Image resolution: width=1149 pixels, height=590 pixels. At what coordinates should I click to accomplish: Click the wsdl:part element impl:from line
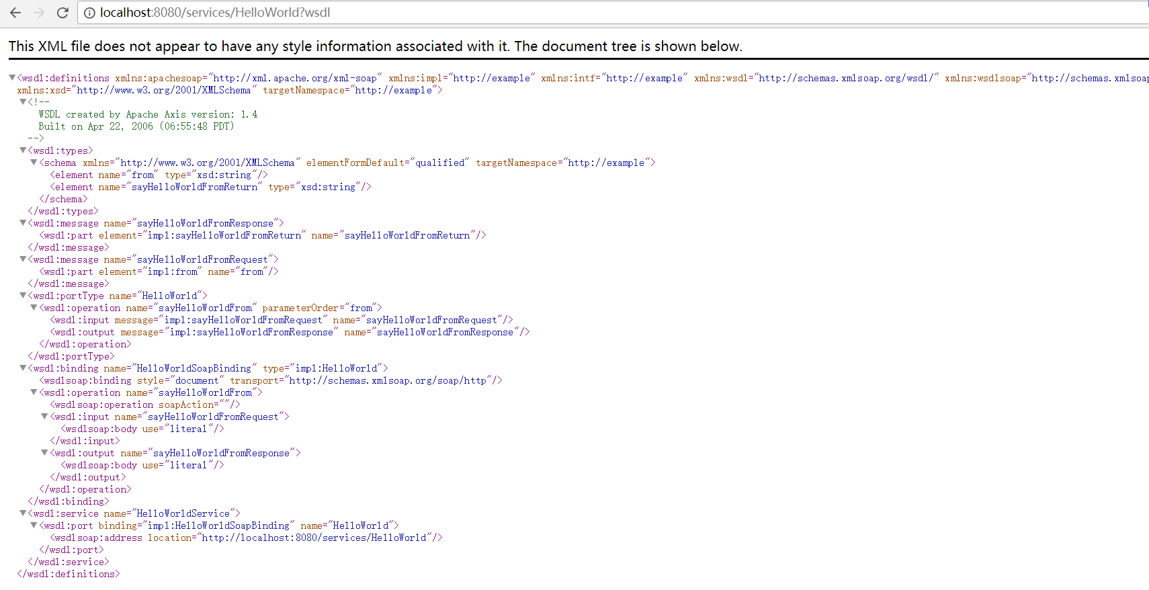(159, 271)
